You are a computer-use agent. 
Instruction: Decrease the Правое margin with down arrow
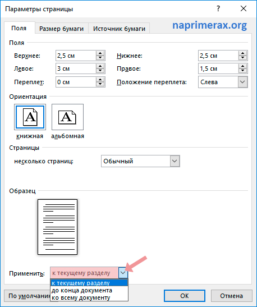pyautogui.click(x=243, y=71)
